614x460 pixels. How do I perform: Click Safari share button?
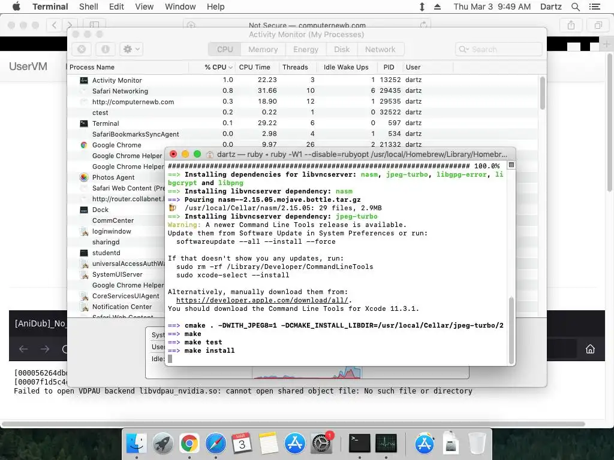coord(571,25)
